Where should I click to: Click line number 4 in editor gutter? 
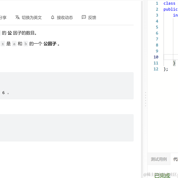click(157, 21)
